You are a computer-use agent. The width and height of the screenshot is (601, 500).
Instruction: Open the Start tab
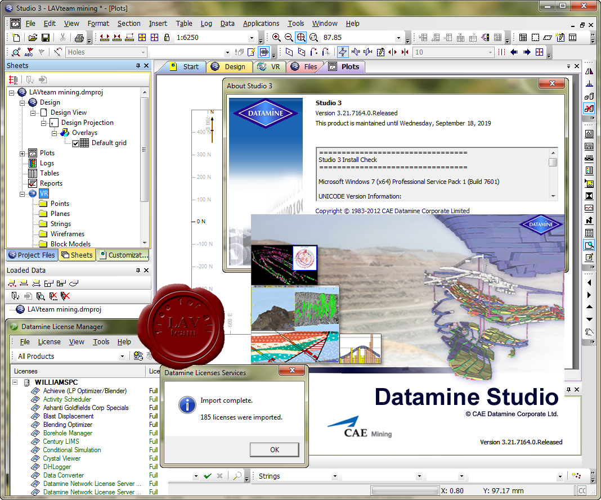186,67
